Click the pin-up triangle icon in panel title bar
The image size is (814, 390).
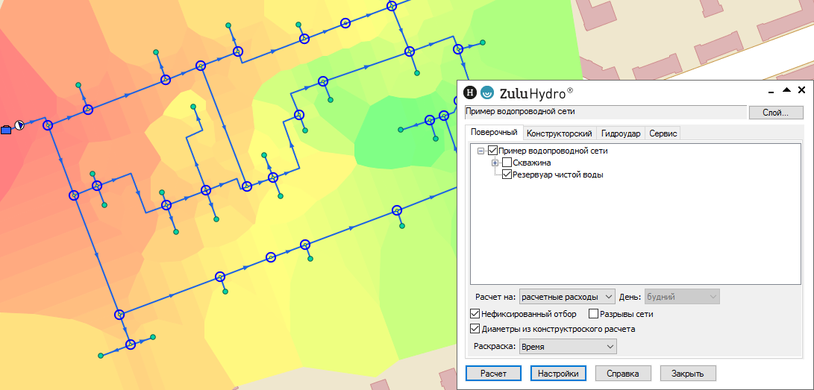(x=786, y=89)
